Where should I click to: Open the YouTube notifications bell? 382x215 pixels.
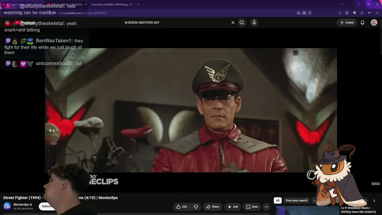[x=362, y=22]
